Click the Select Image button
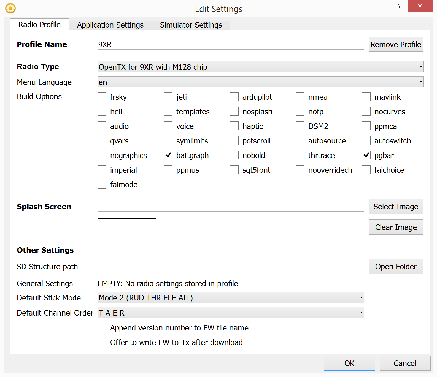 (x=396, y=206)
